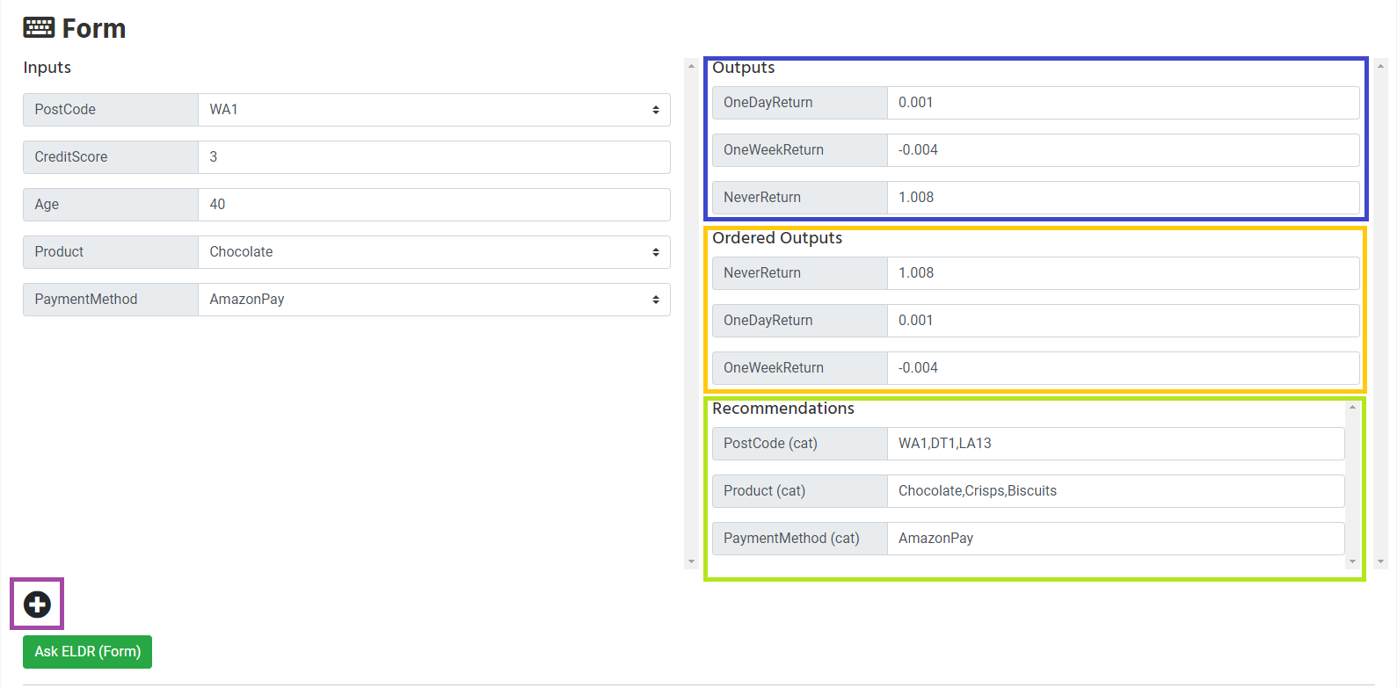Click the Form page title
The width and height of the screenshot is (1397, 688).
94,28
